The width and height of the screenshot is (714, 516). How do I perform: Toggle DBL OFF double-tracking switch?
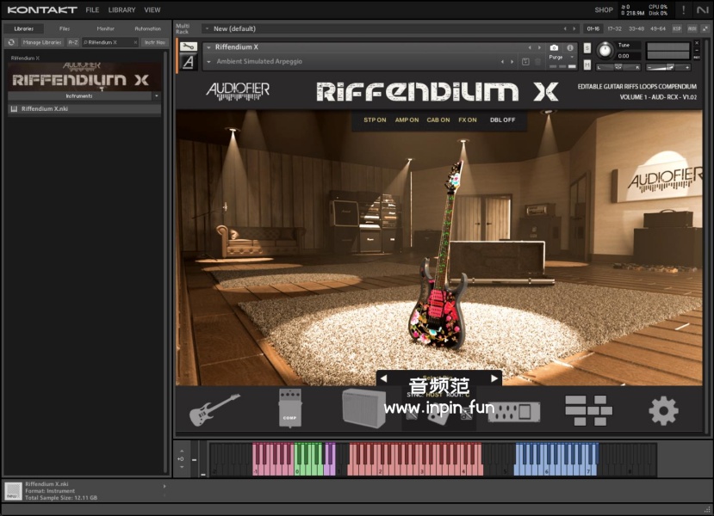(503, 120)
